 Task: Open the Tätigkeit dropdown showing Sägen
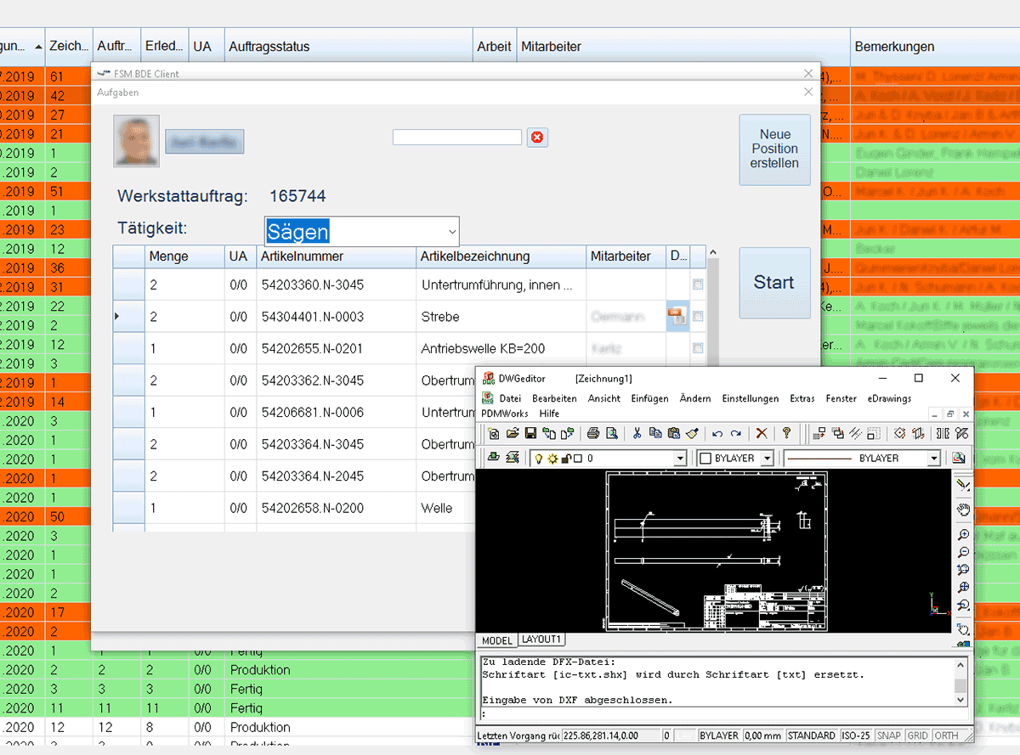(451, 231)
